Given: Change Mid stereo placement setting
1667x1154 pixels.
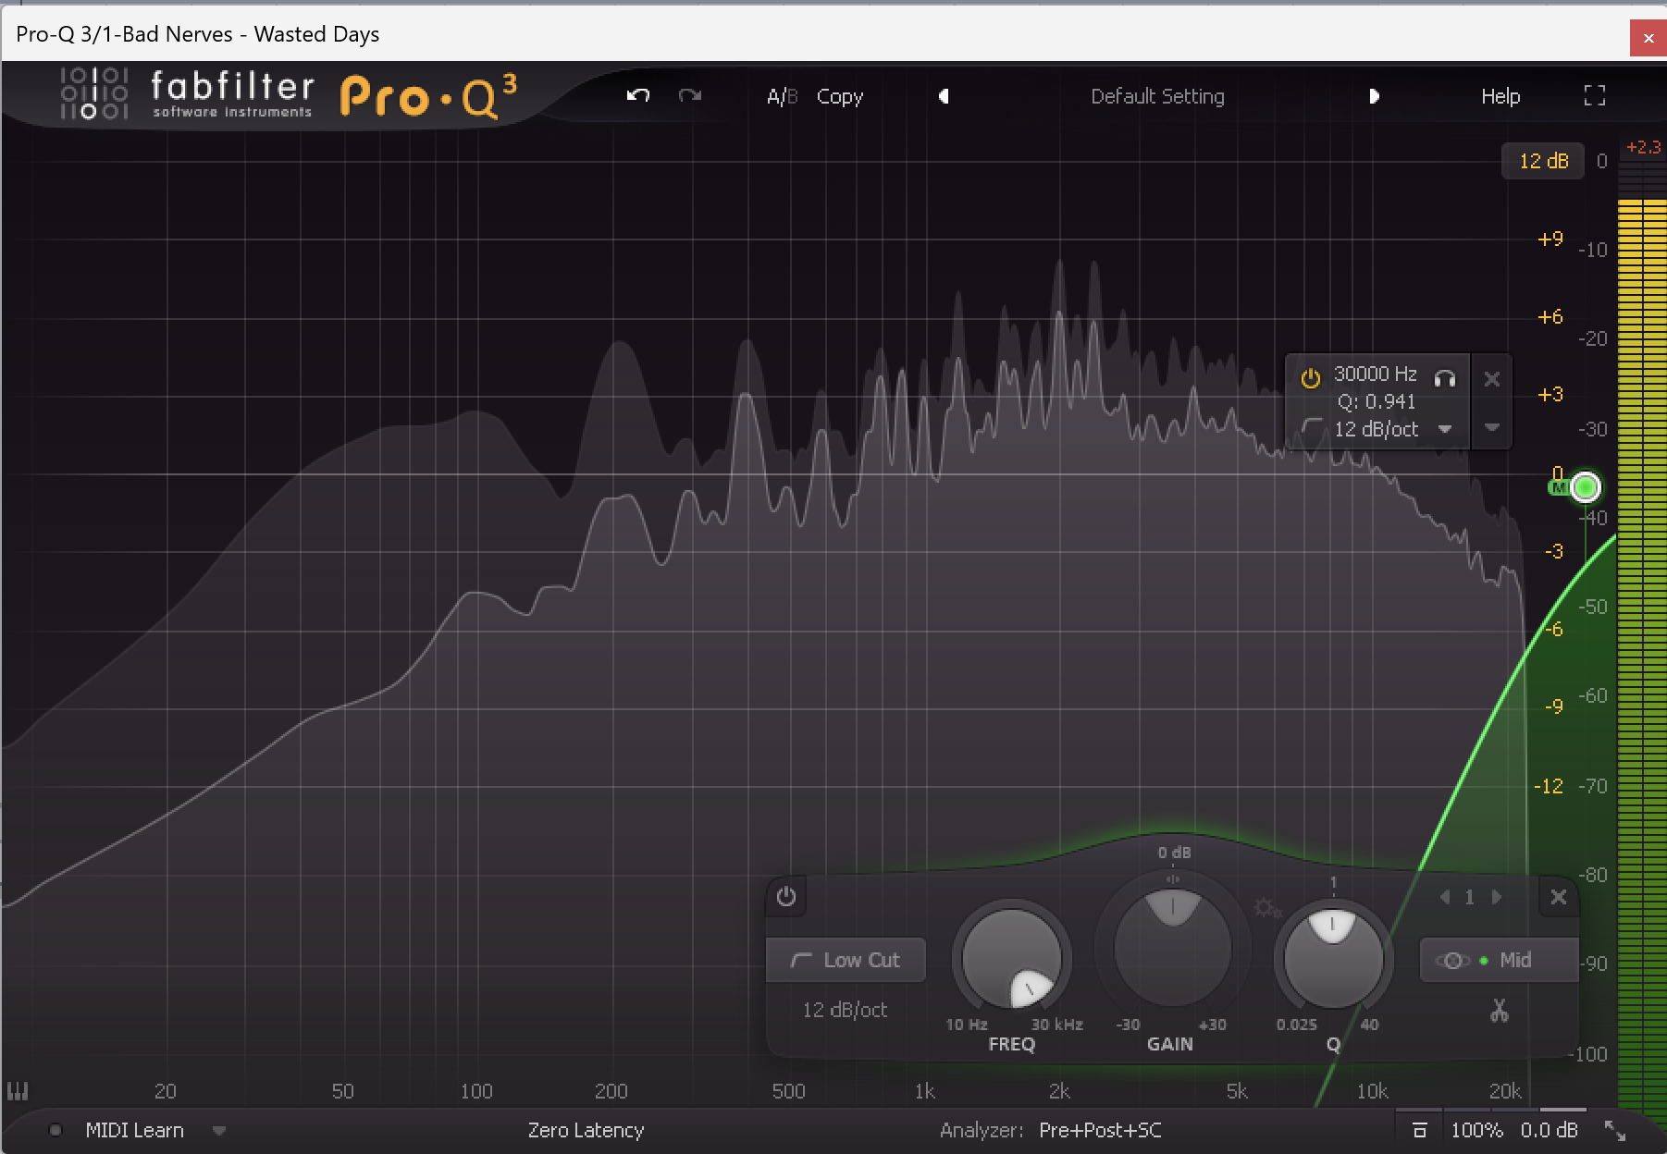Looking at the screenshot, I should pos(1499,960).
